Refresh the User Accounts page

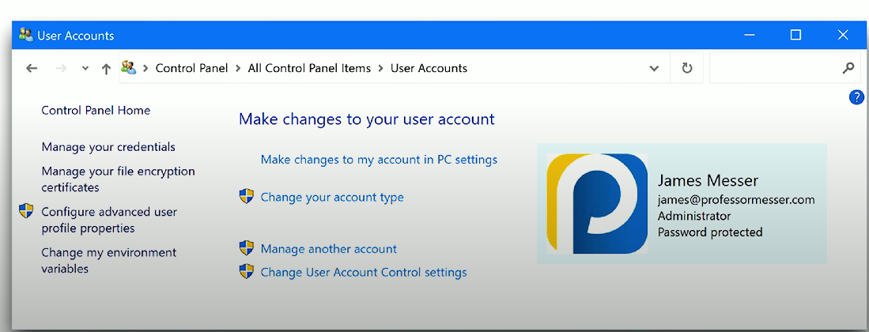pos(687,68)
